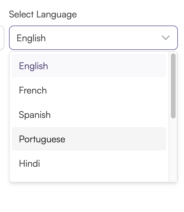This screenshot has width=184, height=212.
Task: Select Hindi as the language
Action: tap(89, 163)
